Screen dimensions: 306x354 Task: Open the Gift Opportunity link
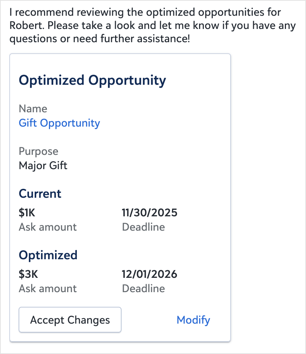[59, 123]
